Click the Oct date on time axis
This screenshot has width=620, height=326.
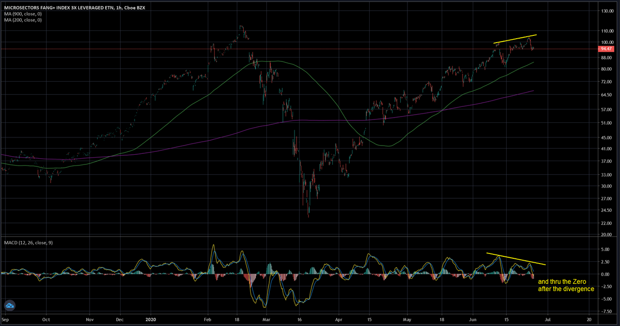[46, 320]
